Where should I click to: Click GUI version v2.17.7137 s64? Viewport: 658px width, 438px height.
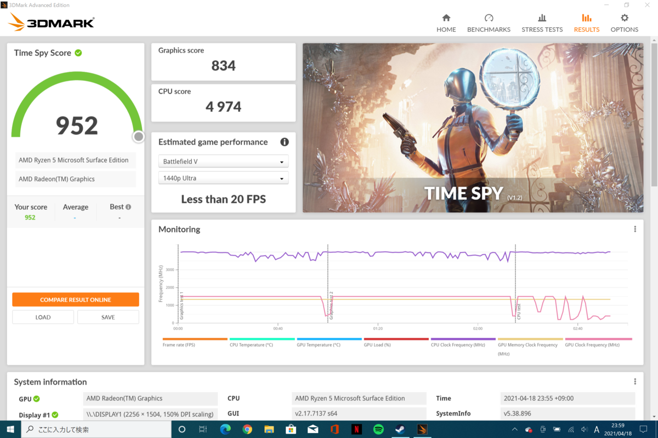[x=359, y=414]
